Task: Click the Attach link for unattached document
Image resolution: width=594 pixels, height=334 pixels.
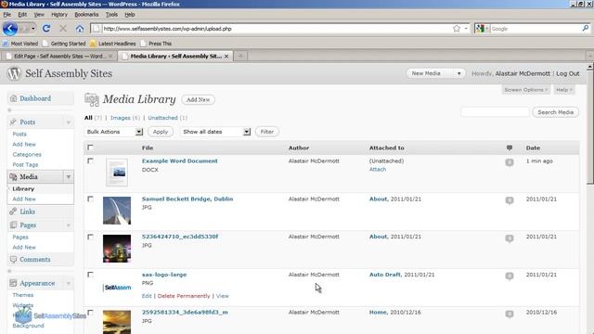Action: (378, 169)
